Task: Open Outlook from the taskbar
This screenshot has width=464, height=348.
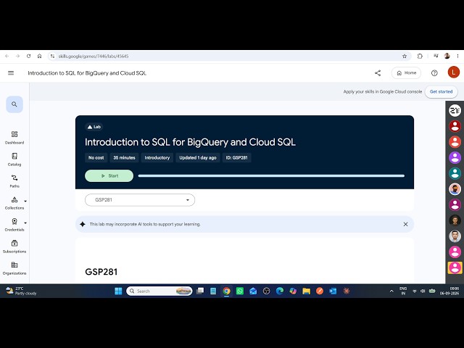Action: coord(333,291)
